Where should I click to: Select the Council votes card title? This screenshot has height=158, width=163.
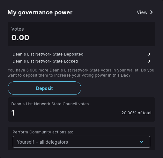coord(50,104)
